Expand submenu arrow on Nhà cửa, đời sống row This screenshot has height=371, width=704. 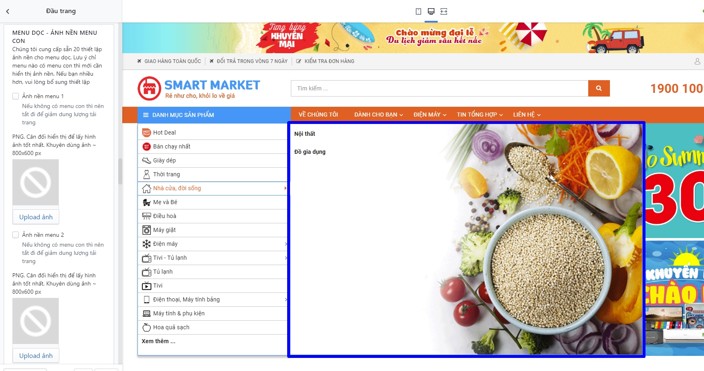click(x=286, y=188)
